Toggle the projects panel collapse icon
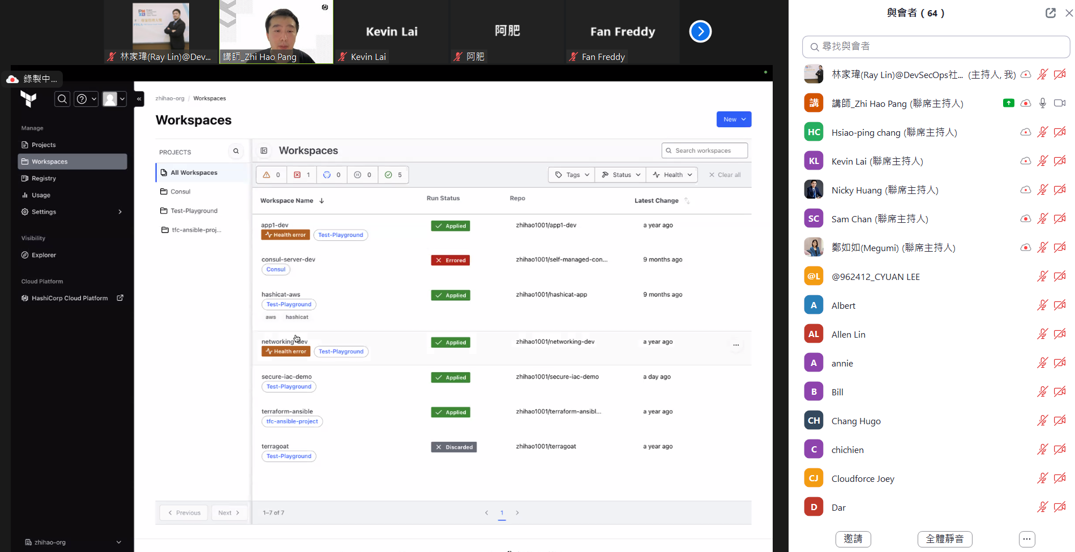 [x=264, y=151]
